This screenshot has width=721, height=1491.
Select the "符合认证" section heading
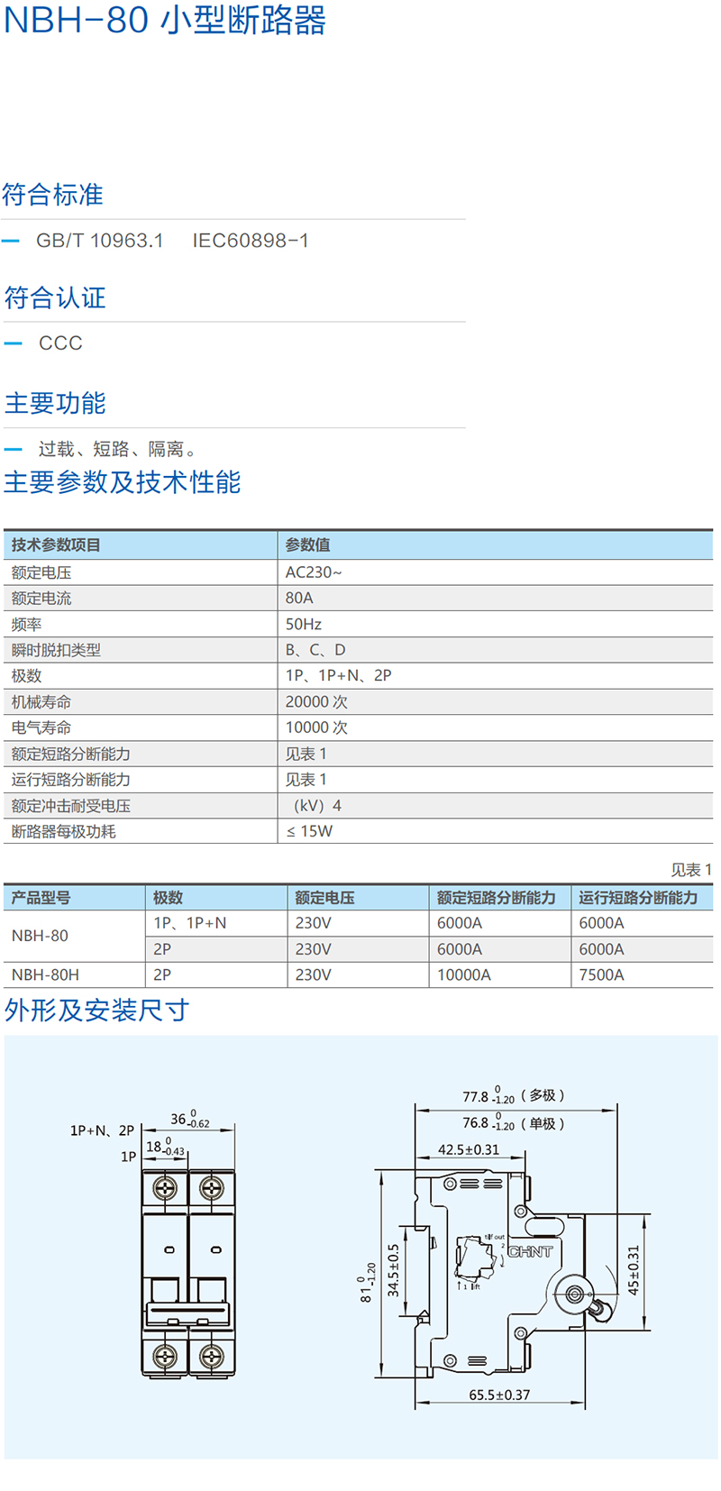(55, 297)
